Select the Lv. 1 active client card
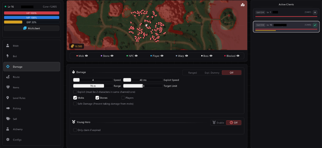The width and height of the screenshot is (322, 148). coord(286,14)
